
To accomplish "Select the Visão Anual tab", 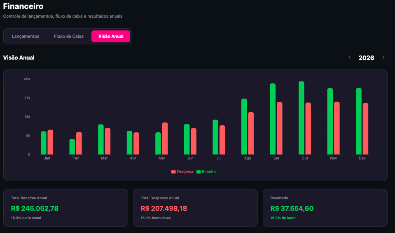I will click(x=111, y=36).
